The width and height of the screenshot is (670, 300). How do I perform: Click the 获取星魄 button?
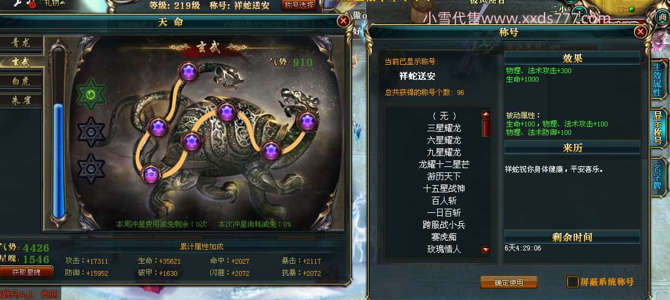point(27,272)
